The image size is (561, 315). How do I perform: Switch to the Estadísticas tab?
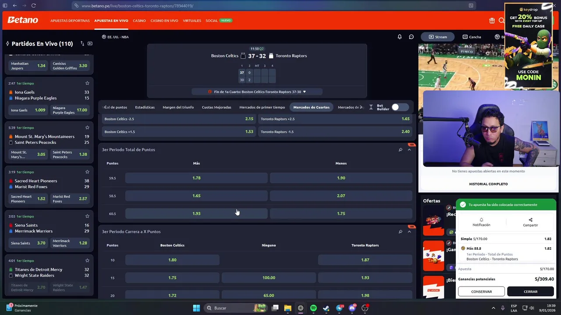145,107
